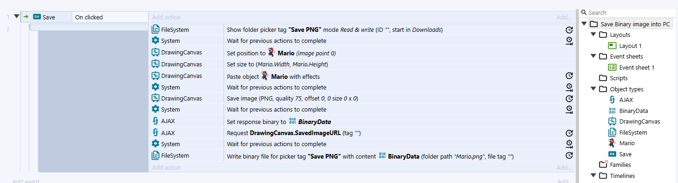Select the FileSystem object icon in project tree
The height and width of the screenshot is (183, 678).
click(x=612, y=132)
